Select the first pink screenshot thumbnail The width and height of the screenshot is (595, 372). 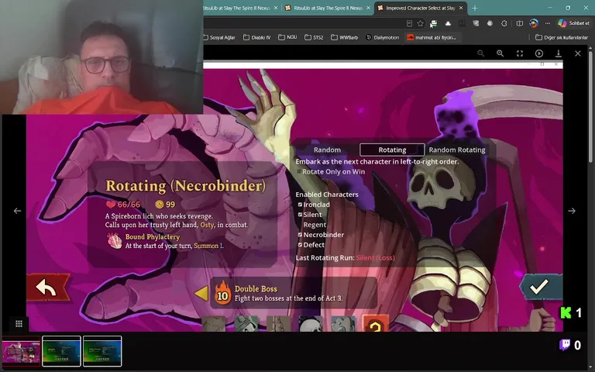point(21,351)
